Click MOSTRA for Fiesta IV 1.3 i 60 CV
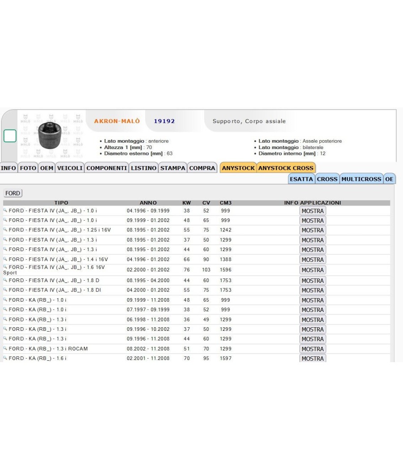The width and height of the screenshot is (403, 470). tap(313, 250)
